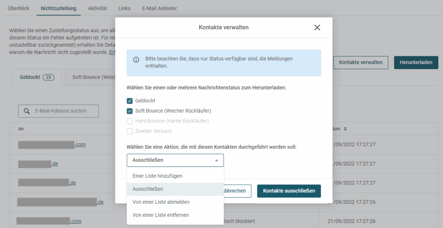Image resolution: width=443 pixels, height=228 pixels.
Task: Toggle the Zweiter Versuch checkbox
Action: 130,131
